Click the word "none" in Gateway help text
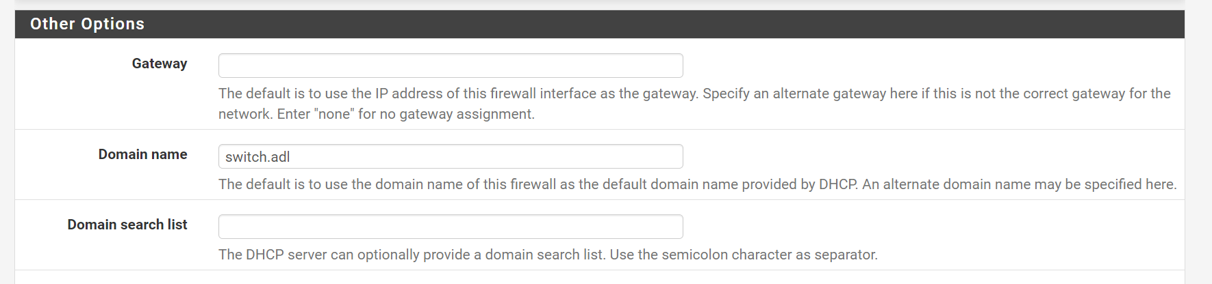 334,114
